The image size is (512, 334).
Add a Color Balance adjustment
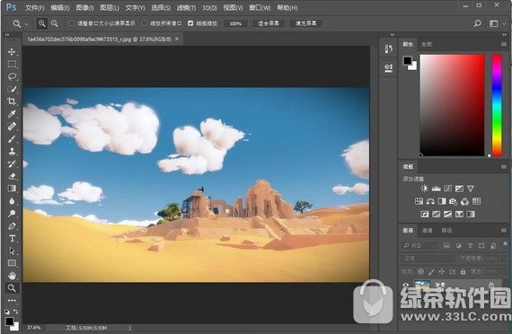click(430, 201)
